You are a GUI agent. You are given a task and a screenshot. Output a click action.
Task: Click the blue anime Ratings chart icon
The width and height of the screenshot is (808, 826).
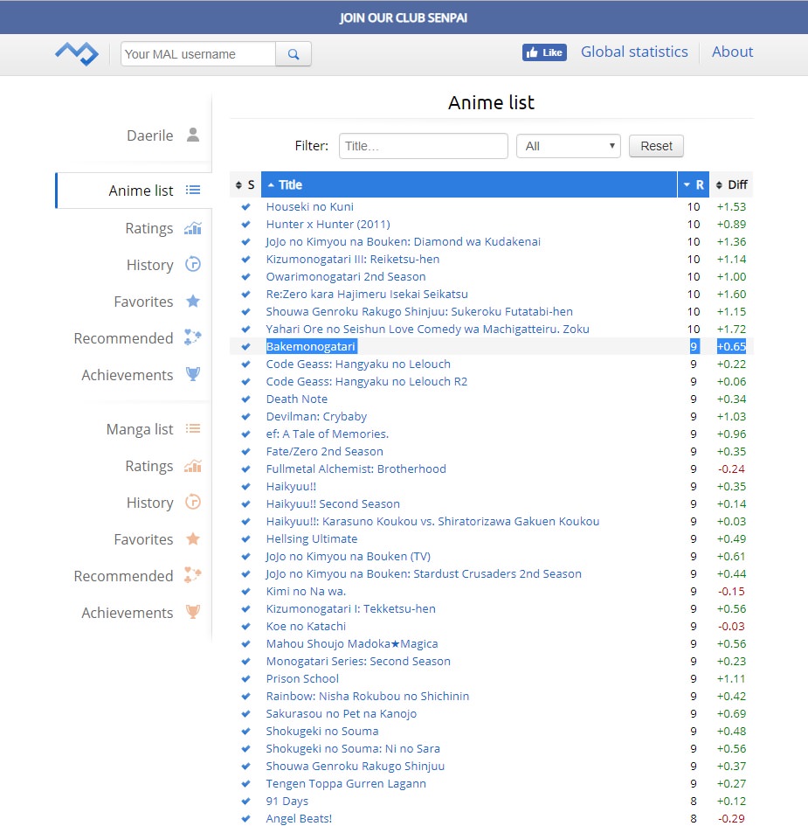coord(193,228)
